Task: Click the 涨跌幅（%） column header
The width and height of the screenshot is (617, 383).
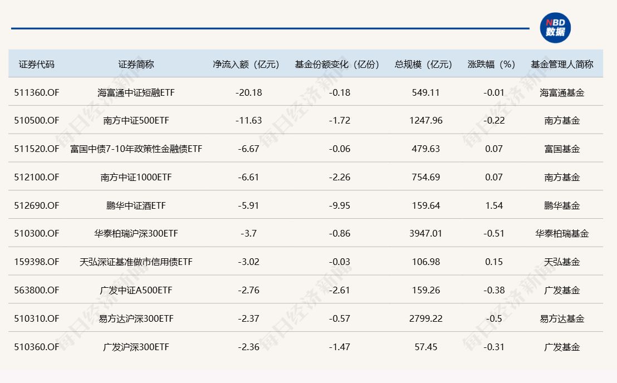Action: pyautogui.click(x=491, y=64)
